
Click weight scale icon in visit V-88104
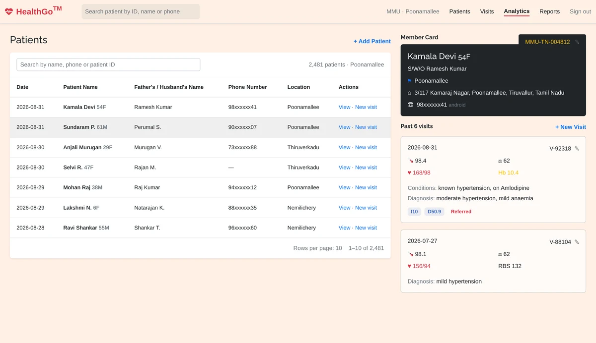point(500,254)
